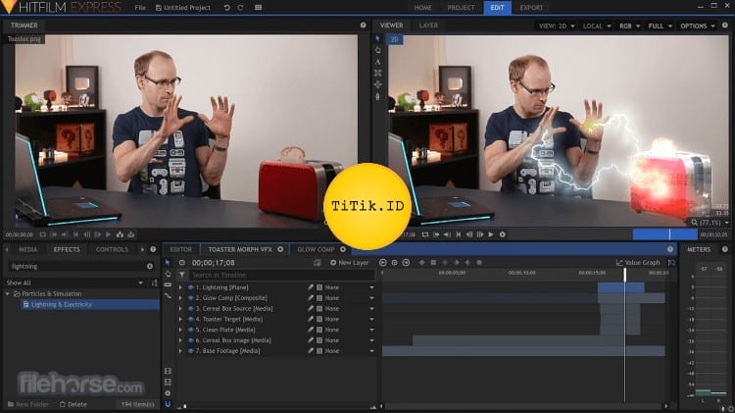Open the RGB channels dropdown
Image resolution: width=735 pixels, height=413 pixels.
pyautogui.click(x=629, y=26)
